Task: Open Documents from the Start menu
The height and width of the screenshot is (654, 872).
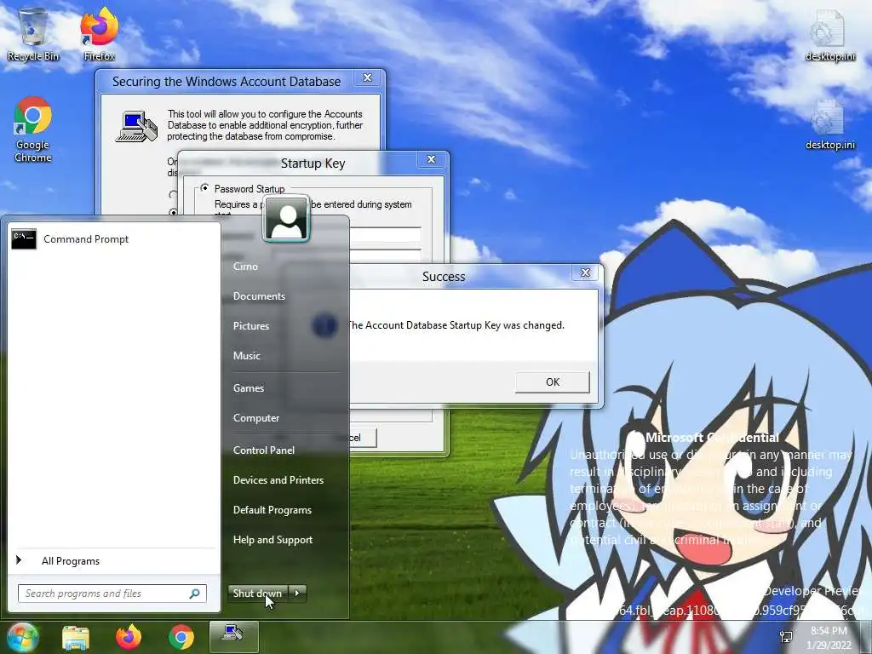Action: [259, 296]
